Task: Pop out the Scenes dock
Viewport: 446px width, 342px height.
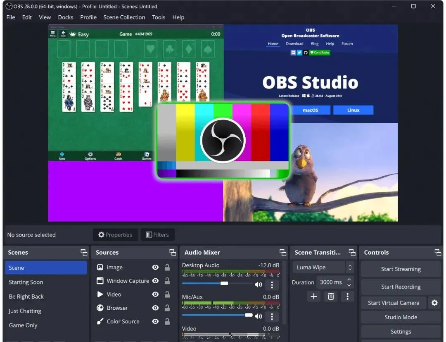Action: [84, 252]
